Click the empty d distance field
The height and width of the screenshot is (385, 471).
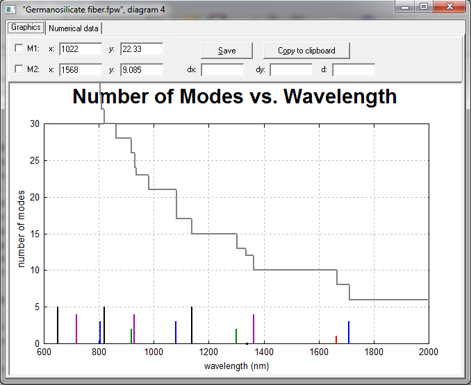pos(354,69)
